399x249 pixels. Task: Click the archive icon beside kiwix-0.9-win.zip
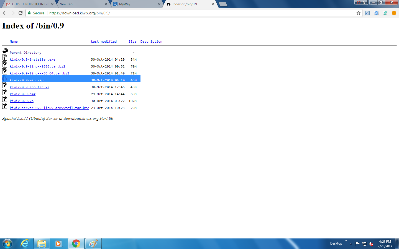(5, 78)
